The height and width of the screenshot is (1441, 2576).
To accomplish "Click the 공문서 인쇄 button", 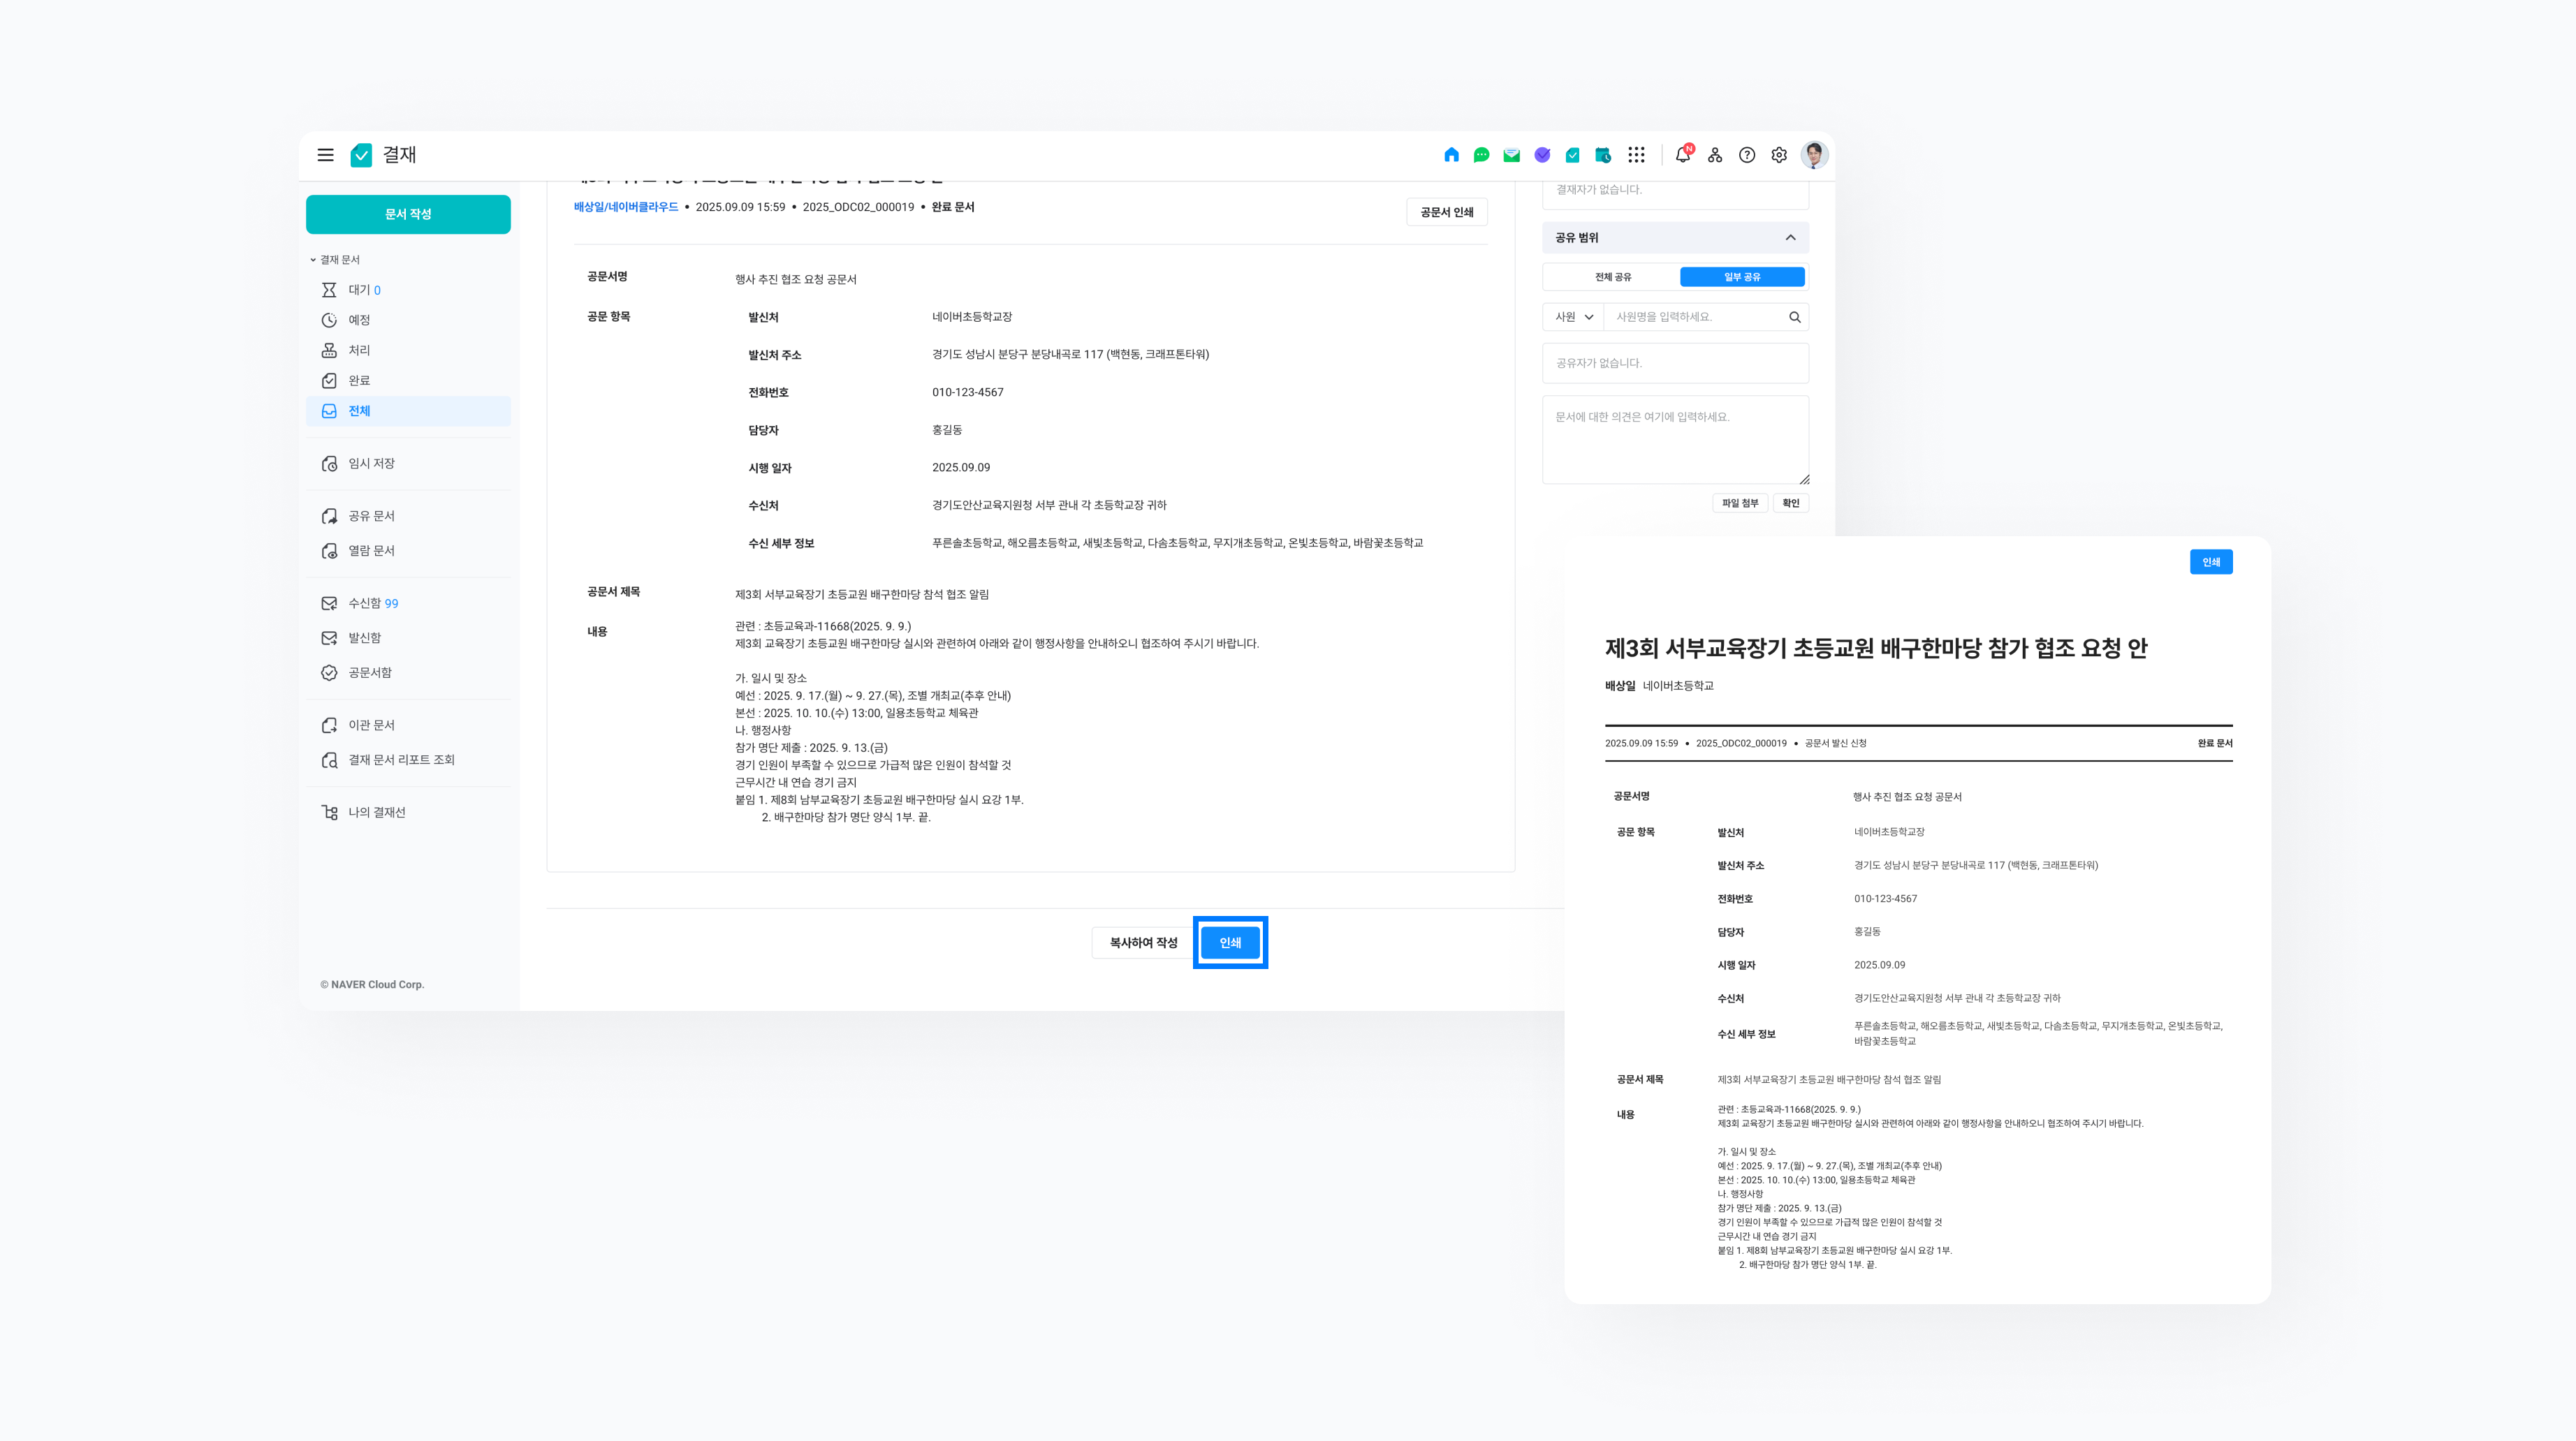I will [x=1446, y=212].
